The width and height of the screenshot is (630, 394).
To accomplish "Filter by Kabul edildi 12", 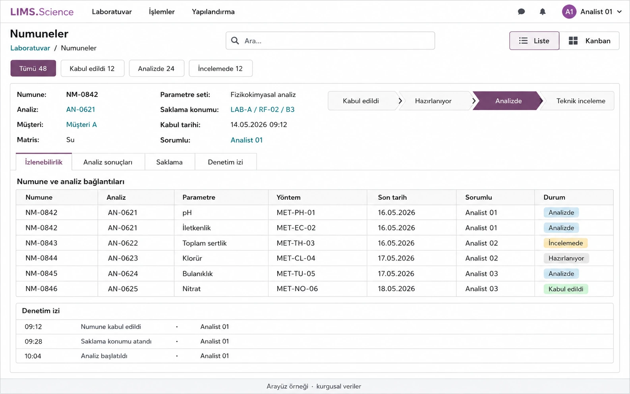I will [x=92, y=68].
